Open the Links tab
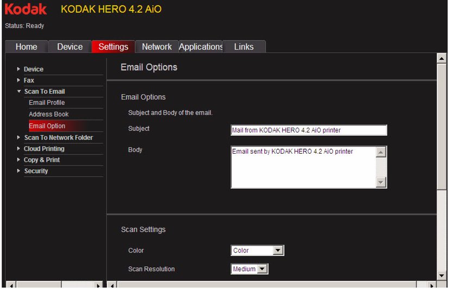 (x=244, y=47)
